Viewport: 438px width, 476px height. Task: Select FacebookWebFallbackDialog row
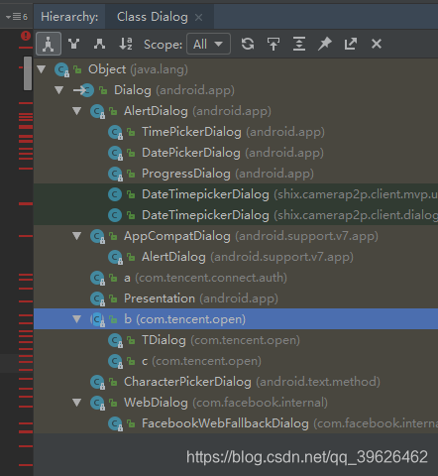[236, 423]
